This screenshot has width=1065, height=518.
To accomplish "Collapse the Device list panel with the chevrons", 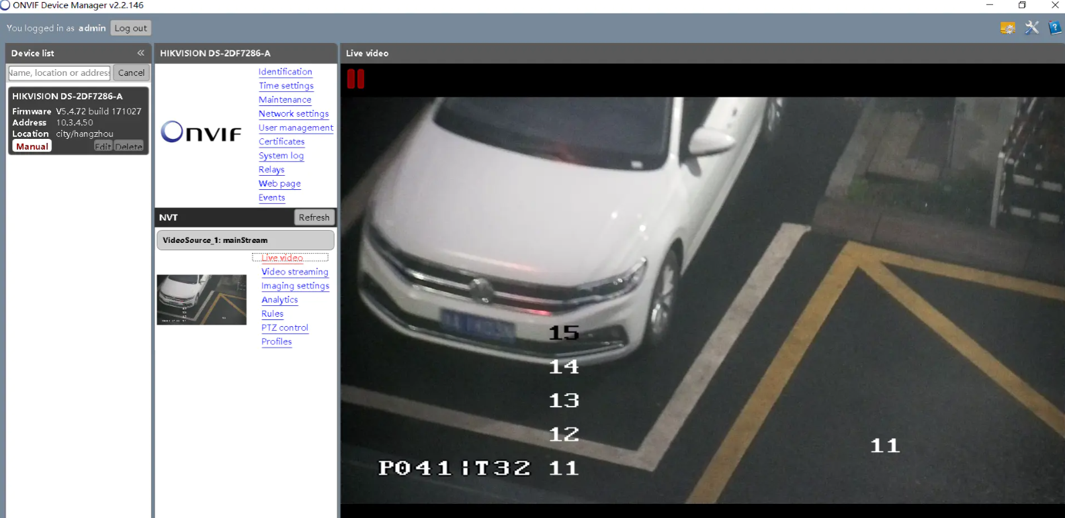I will click(x=140, y=53).
